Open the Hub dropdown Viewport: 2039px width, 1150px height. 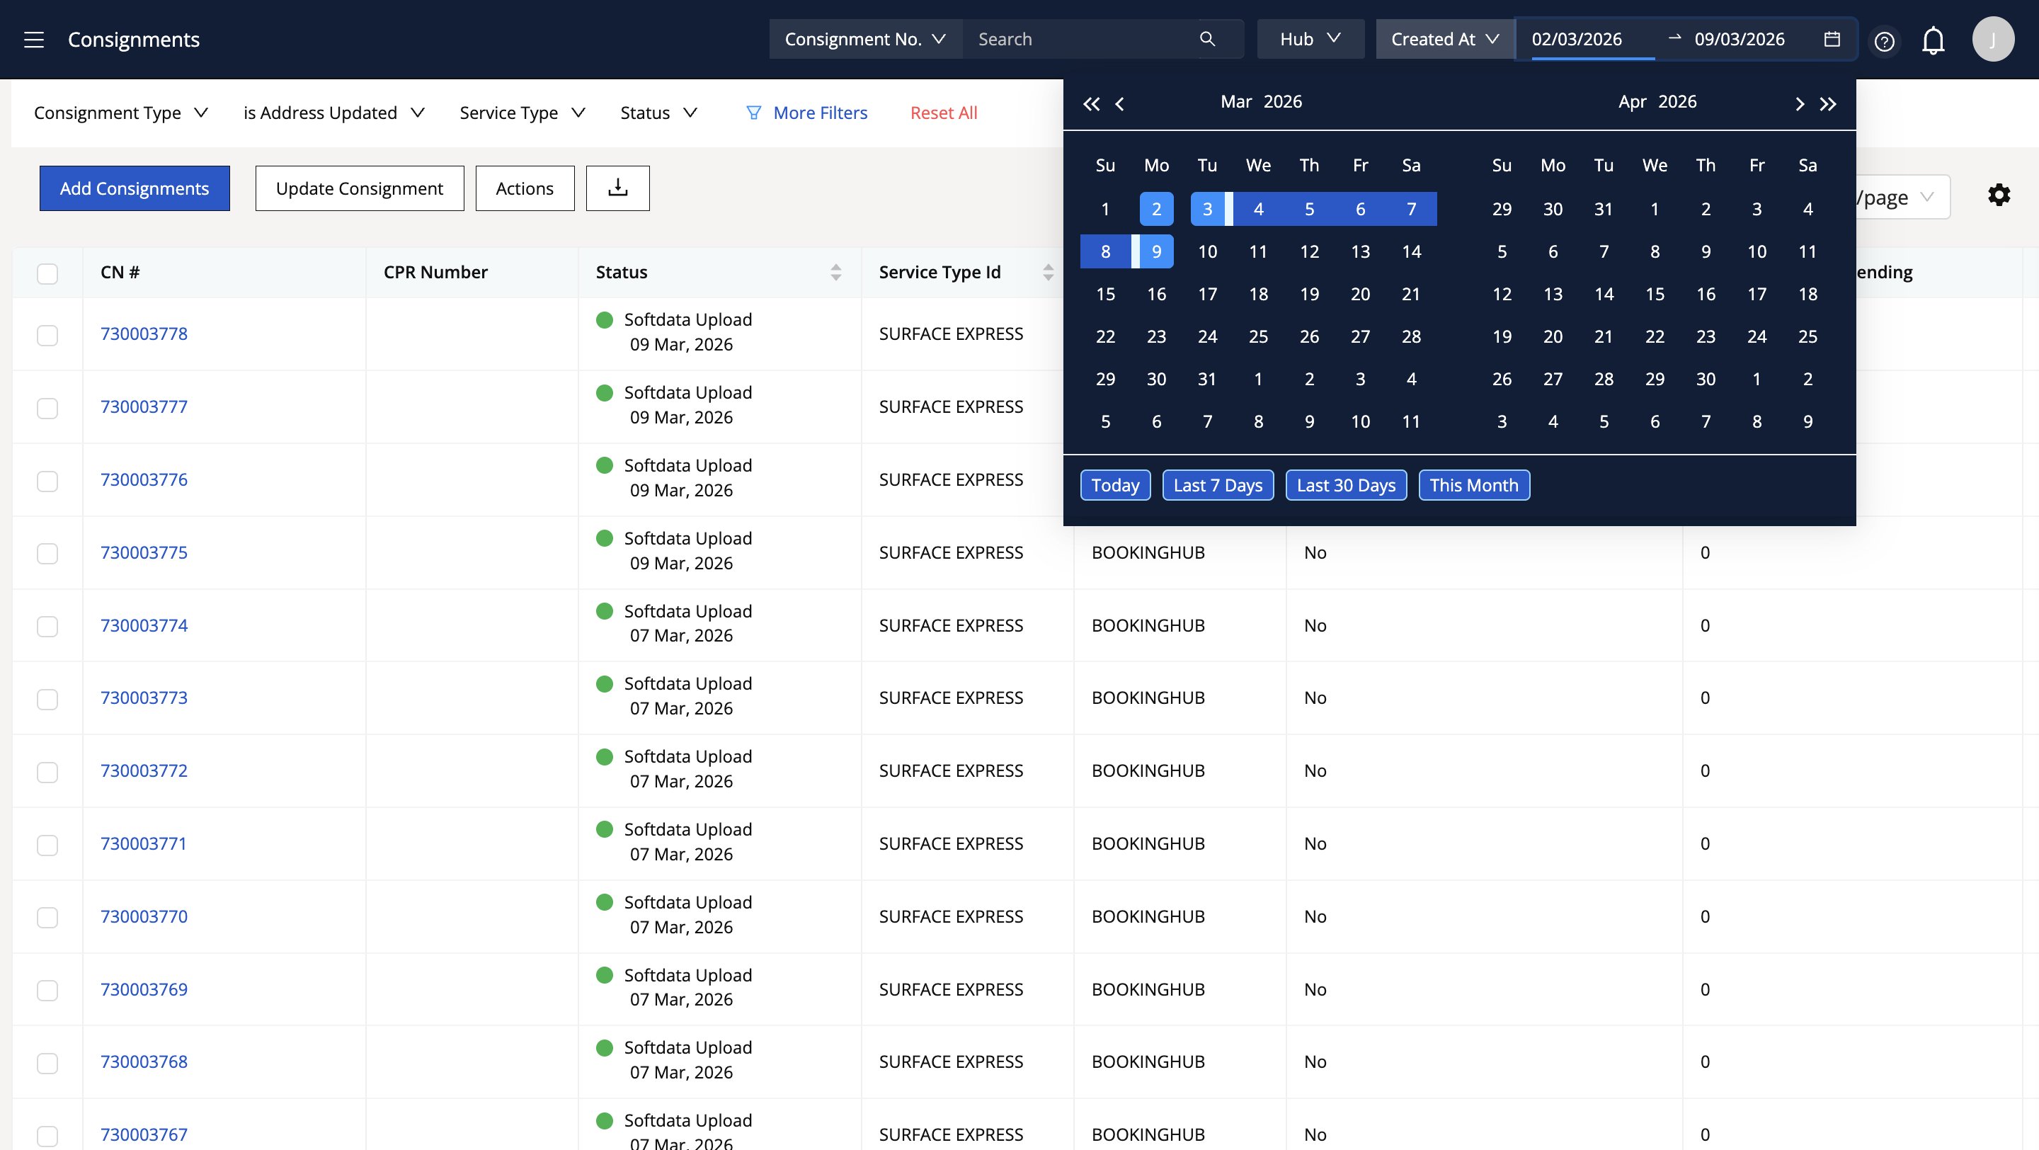[1309, 39]
